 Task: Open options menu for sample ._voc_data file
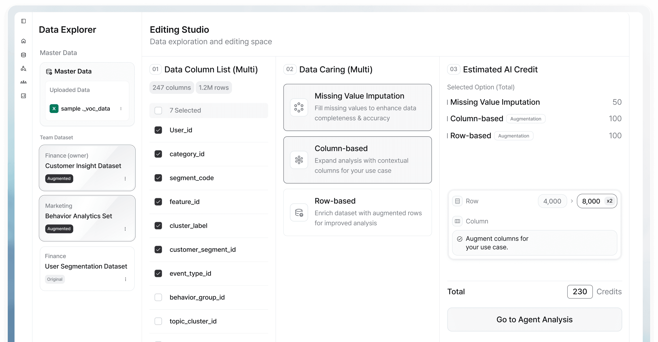(x=121, y=108)
